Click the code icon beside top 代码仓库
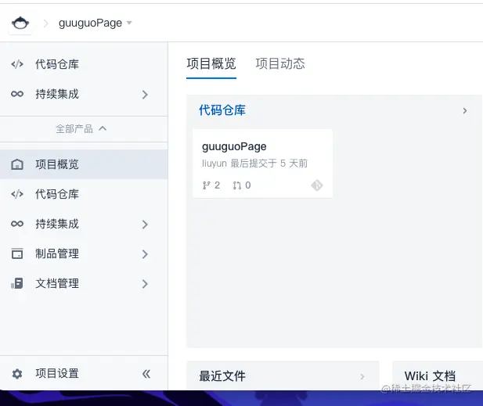Viewport: 483px width, 406px height. point(17,64)
